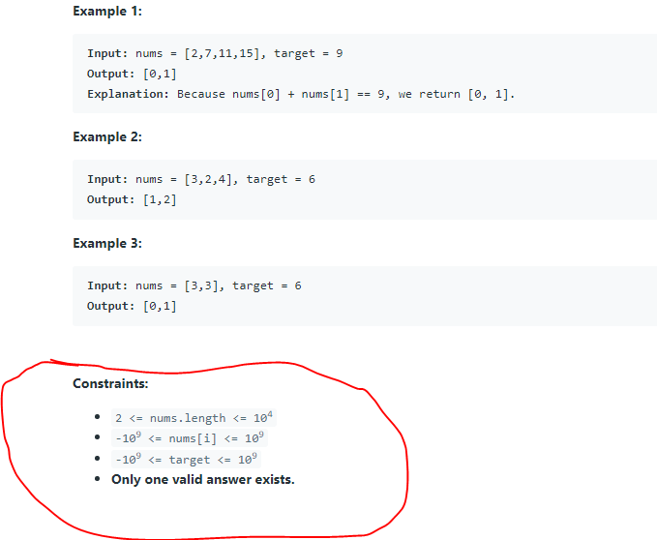This screenshot has height=540, width=657.
Task: Click the Explanation line in Example 1
Action: point(301,94)
